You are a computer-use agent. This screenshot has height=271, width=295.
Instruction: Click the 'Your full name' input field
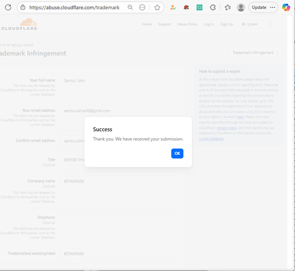pos(120,80)
